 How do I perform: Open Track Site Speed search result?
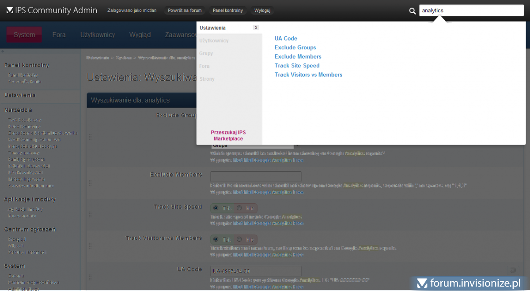[x=297, y=66]
